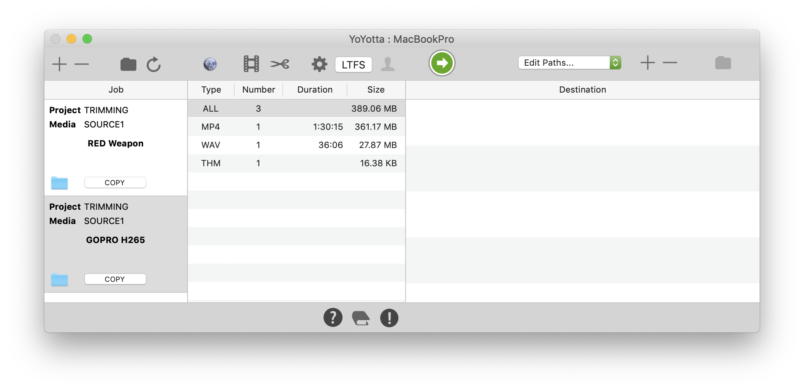Open settings gear icon
The width and height of the screenshot is (804, 391).
[x=319, y=64]
